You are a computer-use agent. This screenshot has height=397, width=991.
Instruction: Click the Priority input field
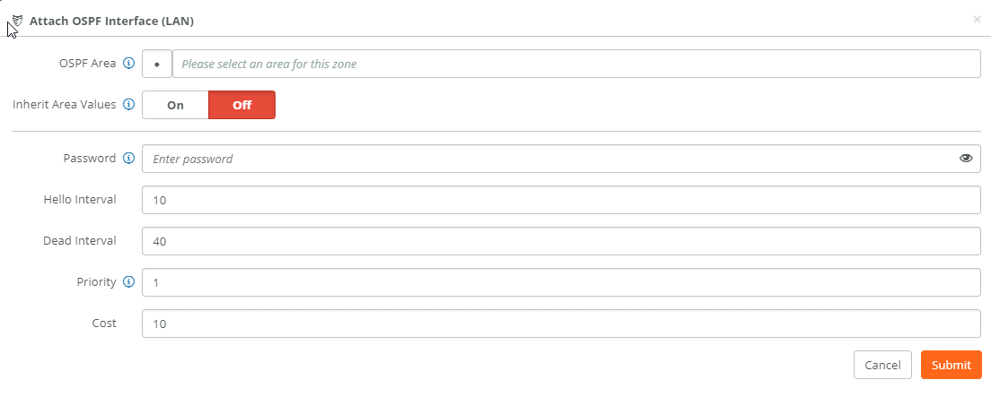click(560, 282)
